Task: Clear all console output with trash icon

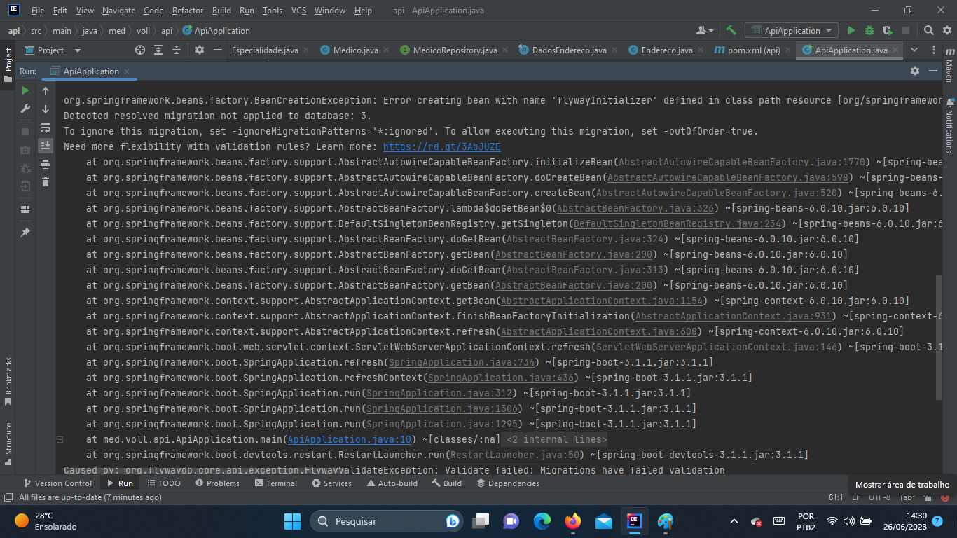Action: (x=46, y=182)
